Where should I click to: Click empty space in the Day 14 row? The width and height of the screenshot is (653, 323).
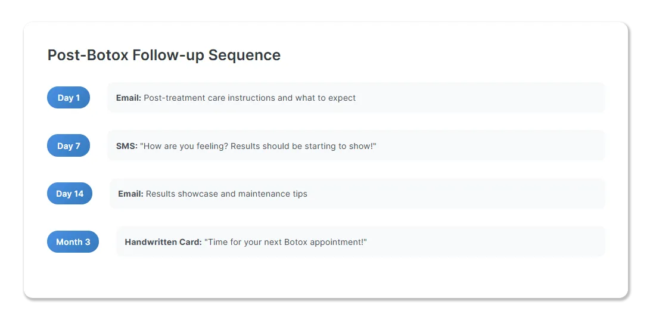click(x=456, y=194)
